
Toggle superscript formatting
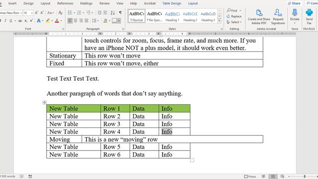pos(31,21)
